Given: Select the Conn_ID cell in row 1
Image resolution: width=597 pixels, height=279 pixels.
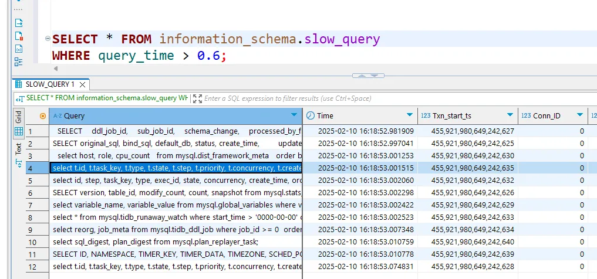Looking at the screenshot, I should (x=552, y=131).
